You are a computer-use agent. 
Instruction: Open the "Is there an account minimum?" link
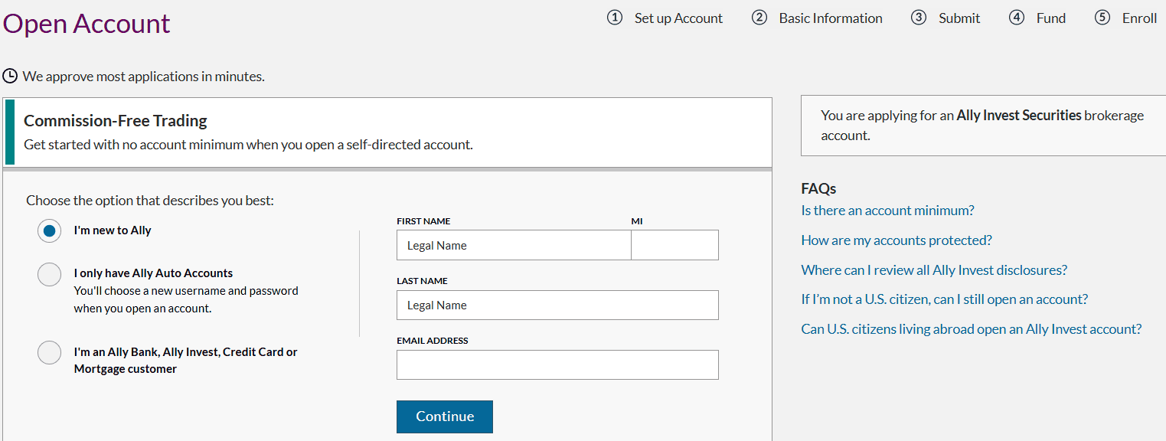[887, 210]
